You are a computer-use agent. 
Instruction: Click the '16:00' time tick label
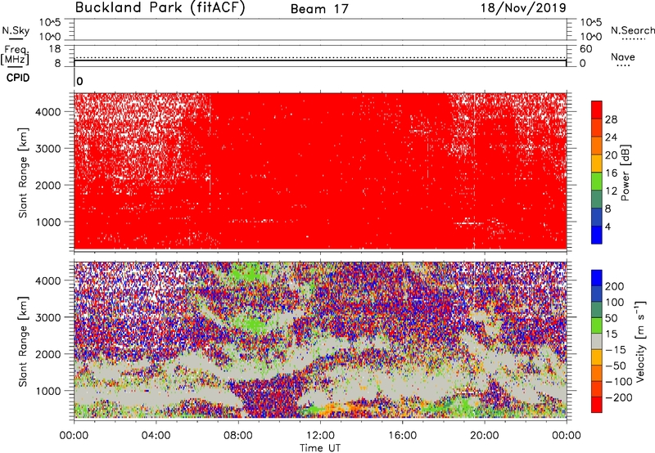tap(402, 436)
